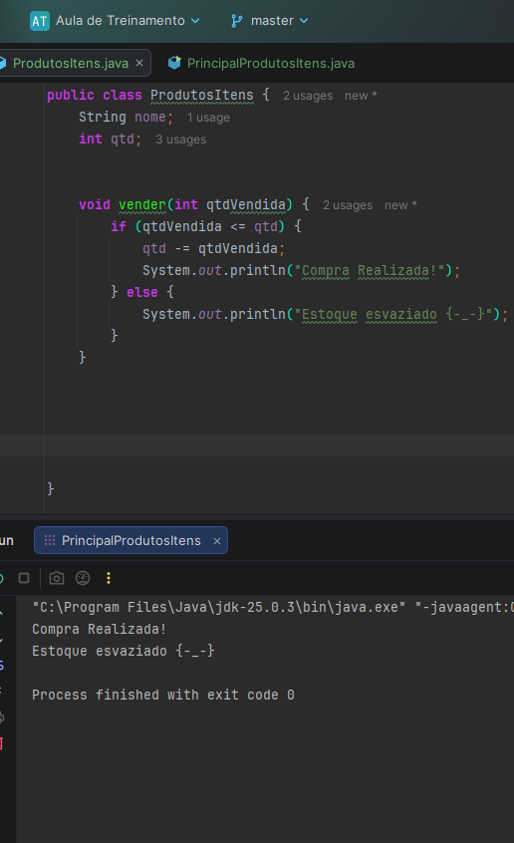Click the '1 usage' hint next to nome
The width and height of the screenshot is (514, 843).
208,118
